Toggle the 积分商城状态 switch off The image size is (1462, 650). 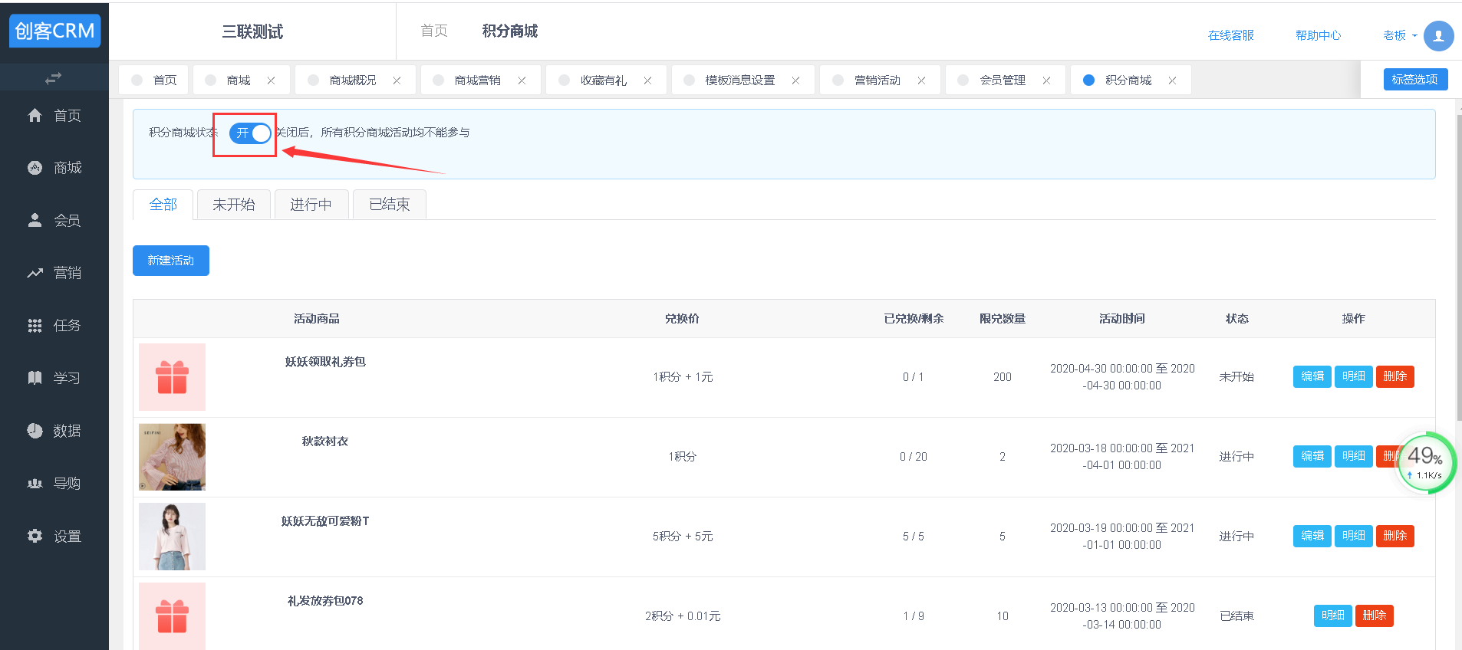click(x=250, y=133)
